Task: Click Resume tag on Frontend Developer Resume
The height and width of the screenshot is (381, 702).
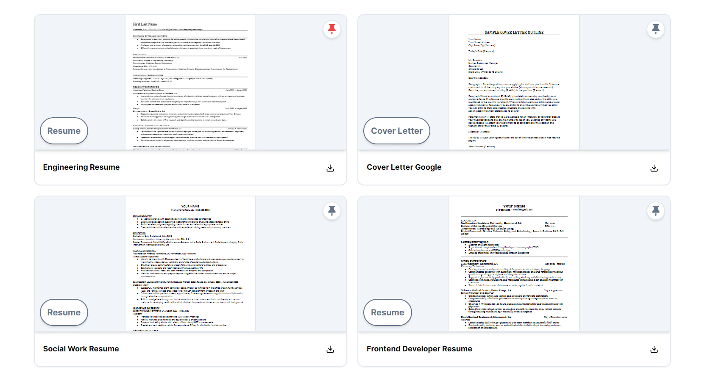Action: (x=387, y=312)
